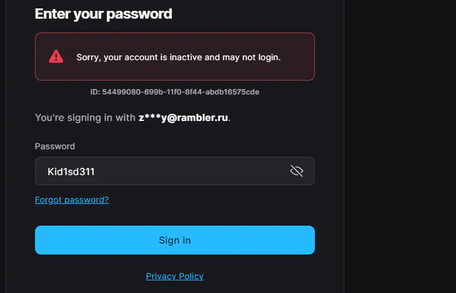
Task: Click the typed text Kid1sd311
Action: [71, 171]
